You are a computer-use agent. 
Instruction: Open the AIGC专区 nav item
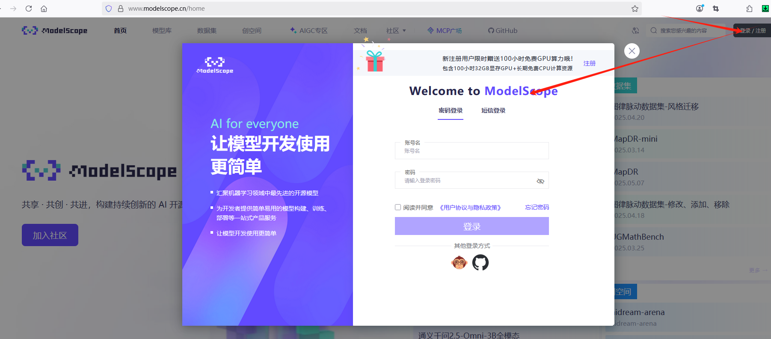[x=309, y=31]
